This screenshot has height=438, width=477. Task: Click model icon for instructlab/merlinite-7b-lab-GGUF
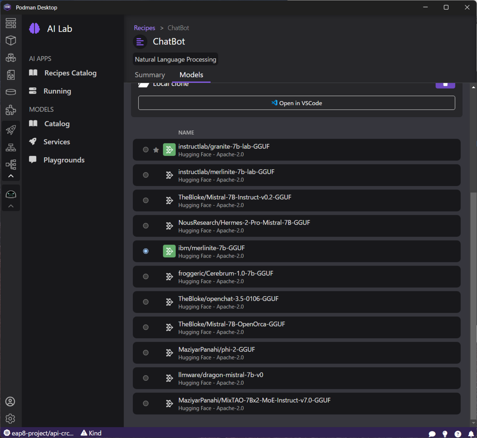pos(169,175)
